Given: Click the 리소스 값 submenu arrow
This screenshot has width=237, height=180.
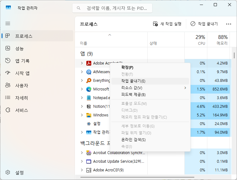Looking at the screenshot, I should 185,88.
